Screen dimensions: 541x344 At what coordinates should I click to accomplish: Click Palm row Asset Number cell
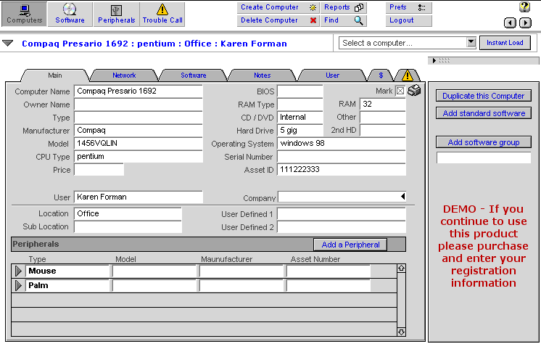(x=329, y=286)
